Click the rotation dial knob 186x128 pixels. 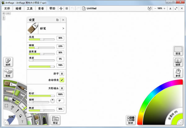click(x=53, y=101)
